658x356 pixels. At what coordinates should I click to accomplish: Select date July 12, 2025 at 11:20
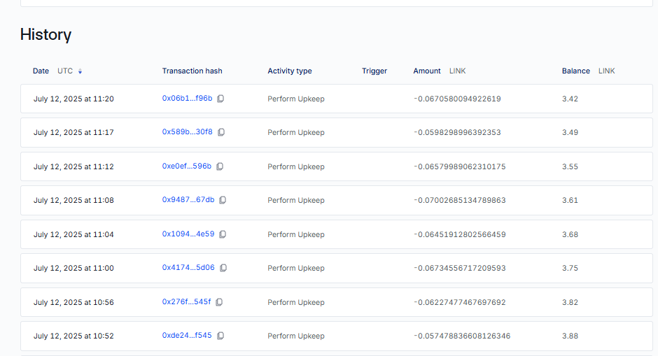pos(73,99)
